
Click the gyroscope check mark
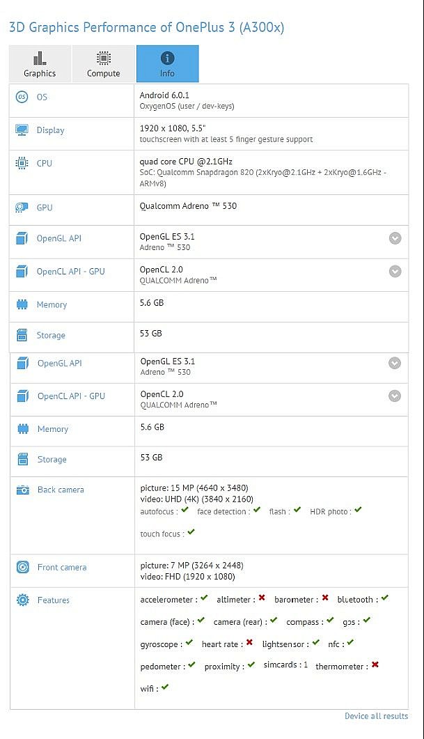[189, 642]
